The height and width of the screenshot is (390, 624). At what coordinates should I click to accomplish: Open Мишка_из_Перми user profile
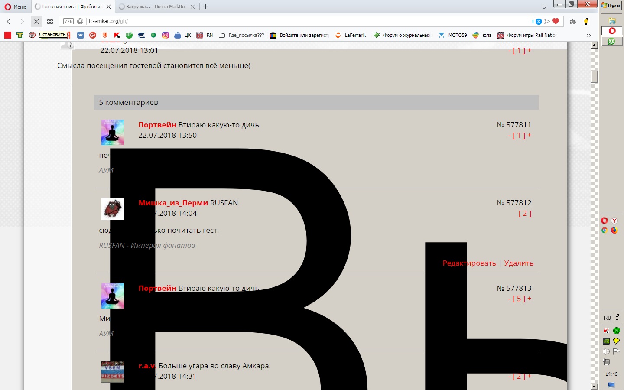tap(173, 203)
